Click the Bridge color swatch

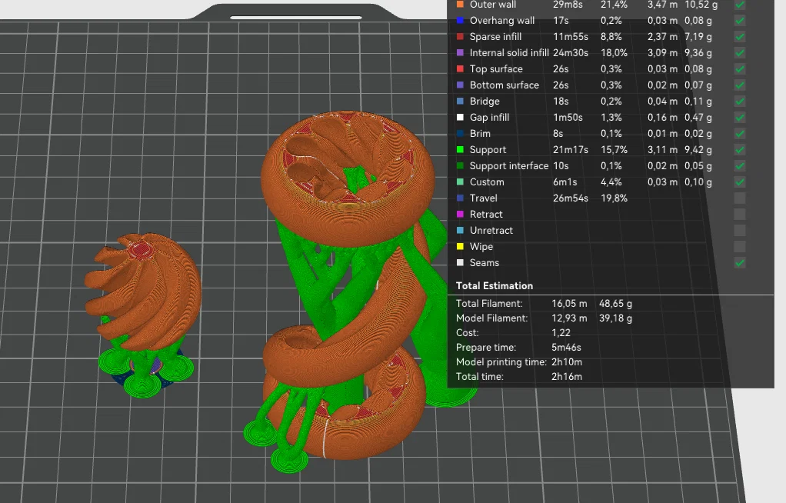(460, 102)
